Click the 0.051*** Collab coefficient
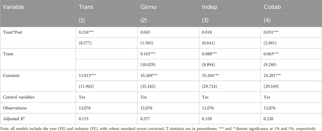 point(272,33)
